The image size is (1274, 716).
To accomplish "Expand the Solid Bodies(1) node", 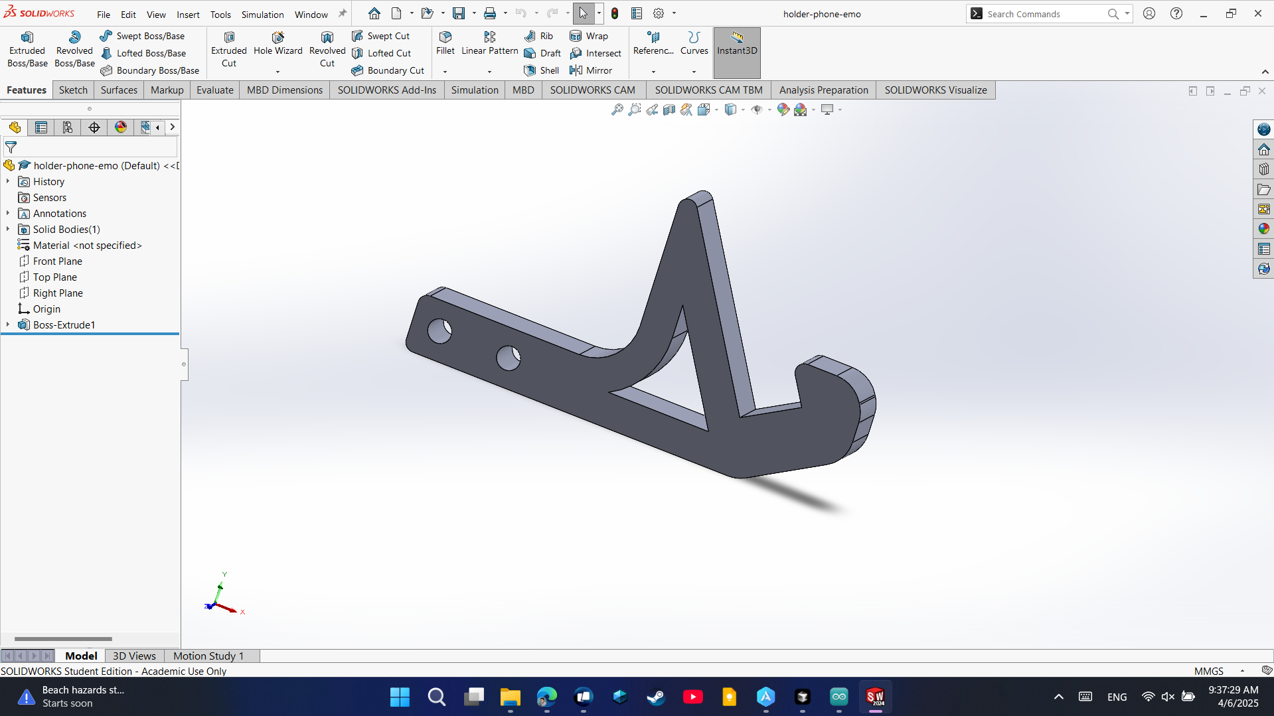I will pos(8,229).
